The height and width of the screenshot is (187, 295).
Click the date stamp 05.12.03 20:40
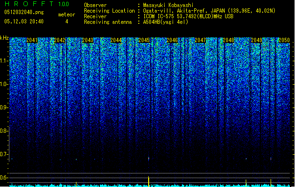click(24, 22)
